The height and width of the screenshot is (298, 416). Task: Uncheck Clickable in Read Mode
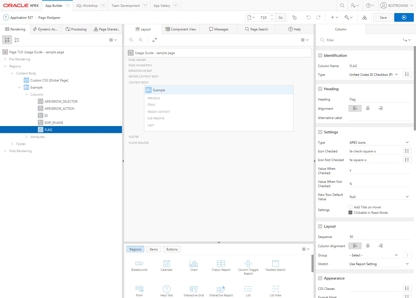(x=350, y=212)
